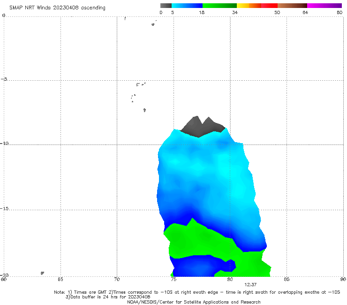Screen dimensions: 347x305
Task: Select the gray segment of the wind color bar
Action: point(166,6)
